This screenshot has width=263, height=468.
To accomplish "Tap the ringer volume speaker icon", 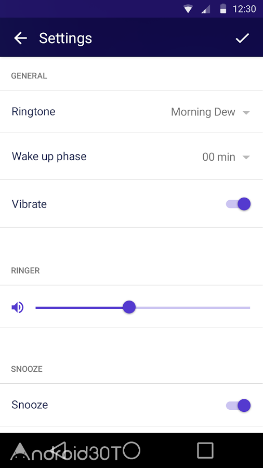I will tap(18, 307).
